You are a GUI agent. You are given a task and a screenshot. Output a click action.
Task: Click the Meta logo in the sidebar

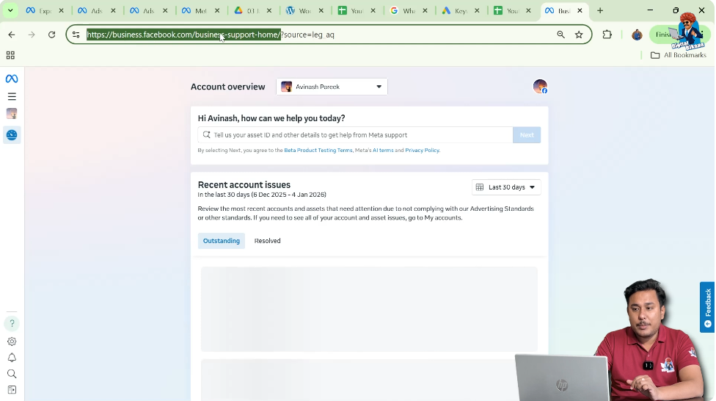click(x=12, y=79)
